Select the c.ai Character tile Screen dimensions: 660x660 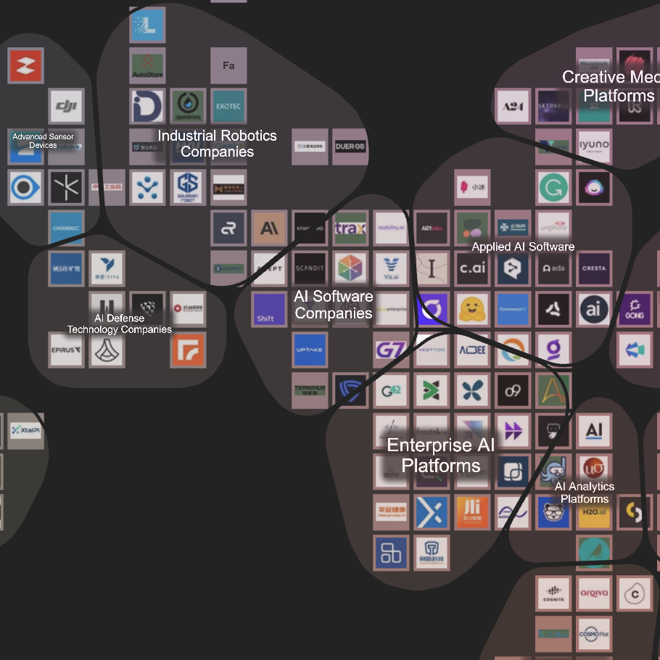pos(472,268)
